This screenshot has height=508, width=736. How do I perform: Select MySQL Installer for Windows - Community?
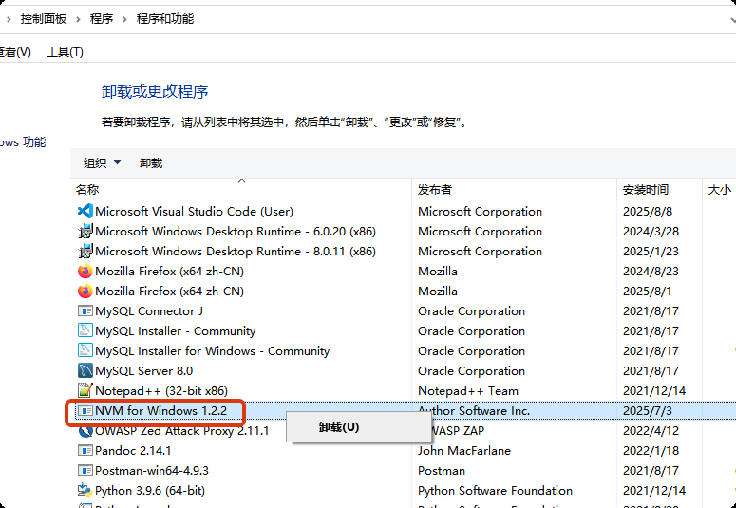click(x=212, y=351)
